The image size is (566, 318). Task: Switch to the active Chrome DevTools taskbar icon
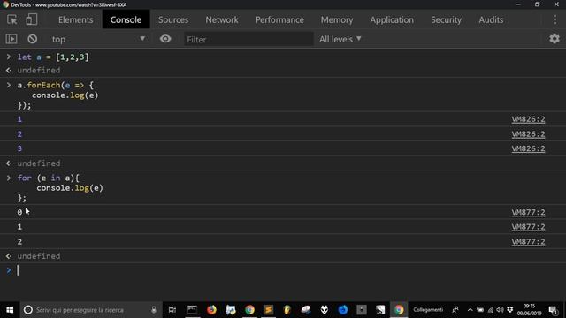point(399,310)
